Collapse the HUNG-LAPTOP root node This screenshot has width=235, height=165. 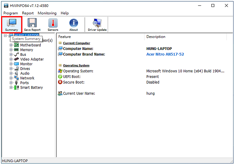[x=5, y=35]
